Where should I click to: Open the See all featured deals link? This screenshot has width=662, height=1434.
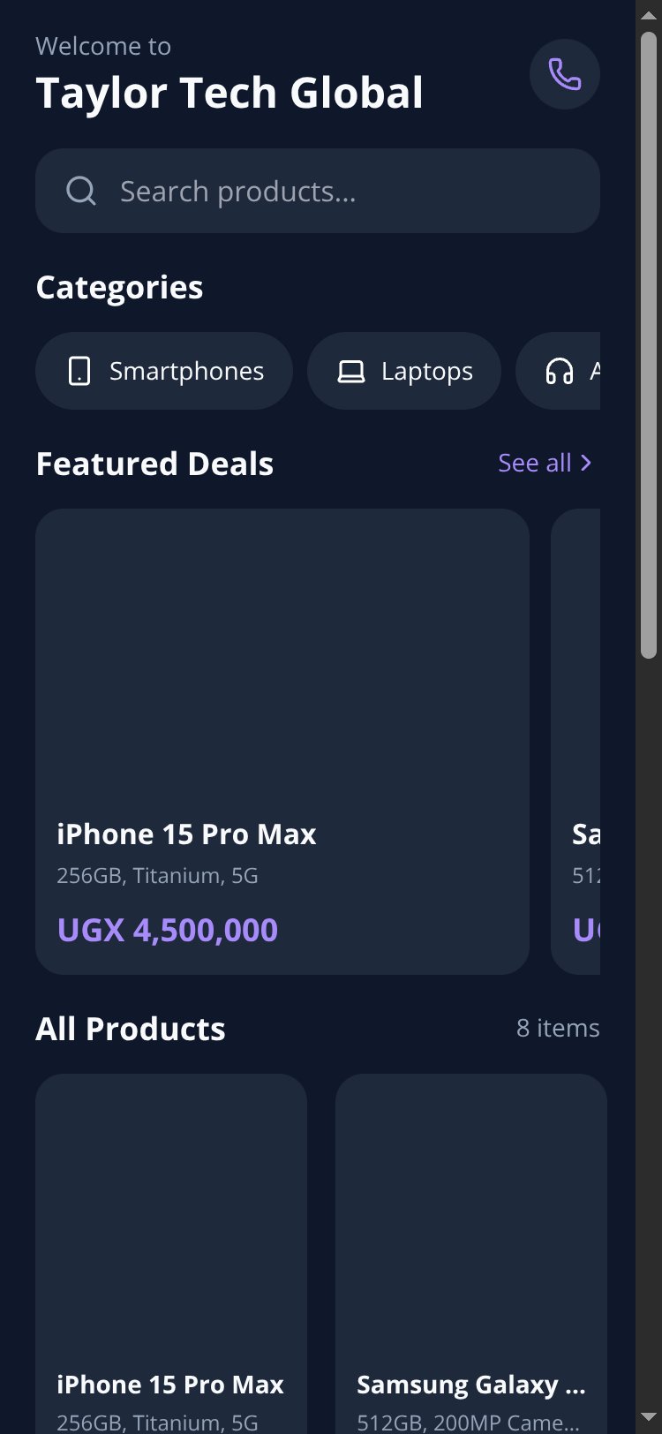[x=545, y=463]
